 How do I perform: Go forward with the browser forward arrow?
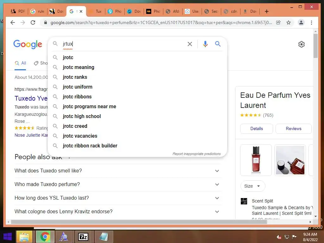coord(23,22)
